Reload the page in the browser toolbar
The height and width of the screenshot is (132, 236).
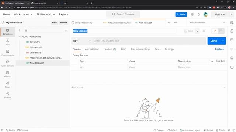tap(10, 7)
